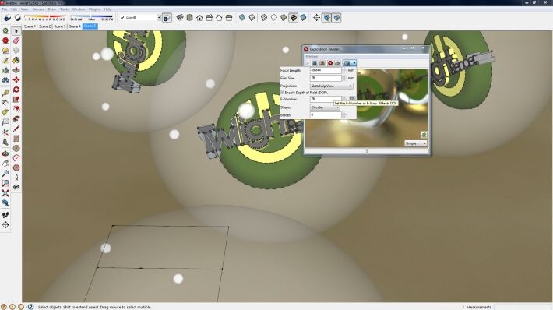Switch to X-ray face style icon

(242, 18)
